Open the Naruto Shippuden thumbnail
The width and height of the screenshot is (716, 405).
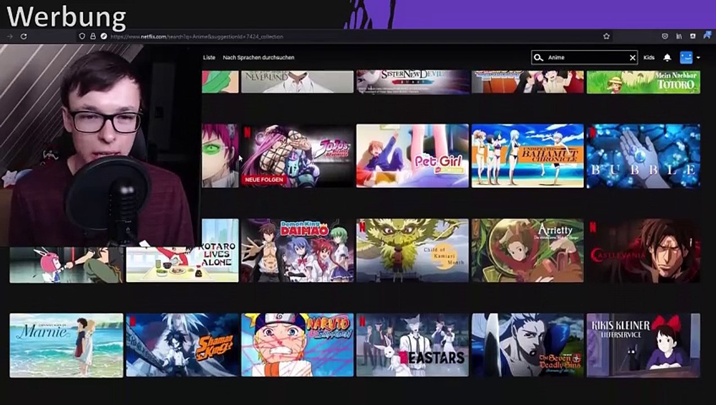[297, 345]
